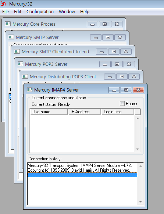
Task: Activate the Mercury SMTP Server window title
Action: [x=37, y=38]
